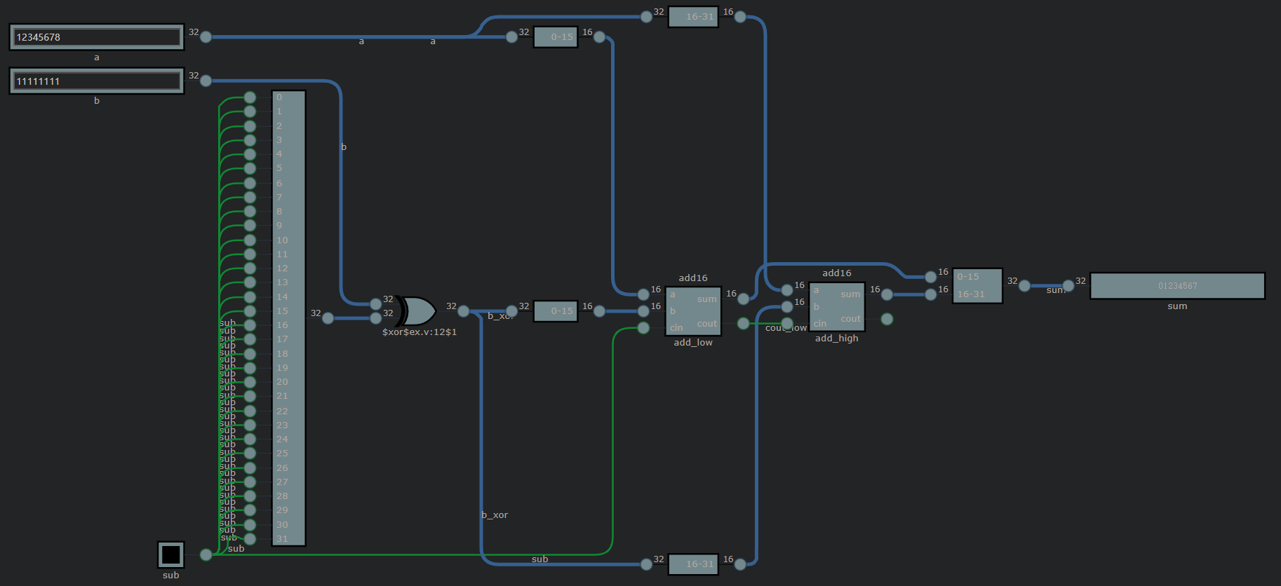This screenshot has height=586, width=1281.
Task: Click the a input port of add_low
Action: 643,294
